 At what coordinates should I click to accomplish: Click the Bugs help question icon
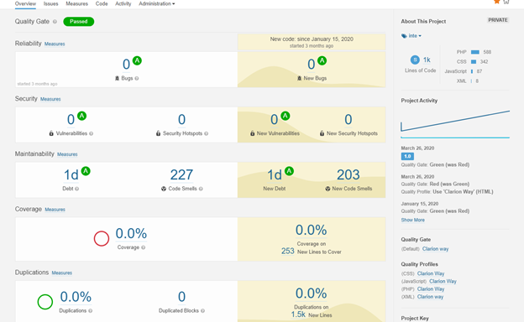pyautogui.click(x=137, y=79)
